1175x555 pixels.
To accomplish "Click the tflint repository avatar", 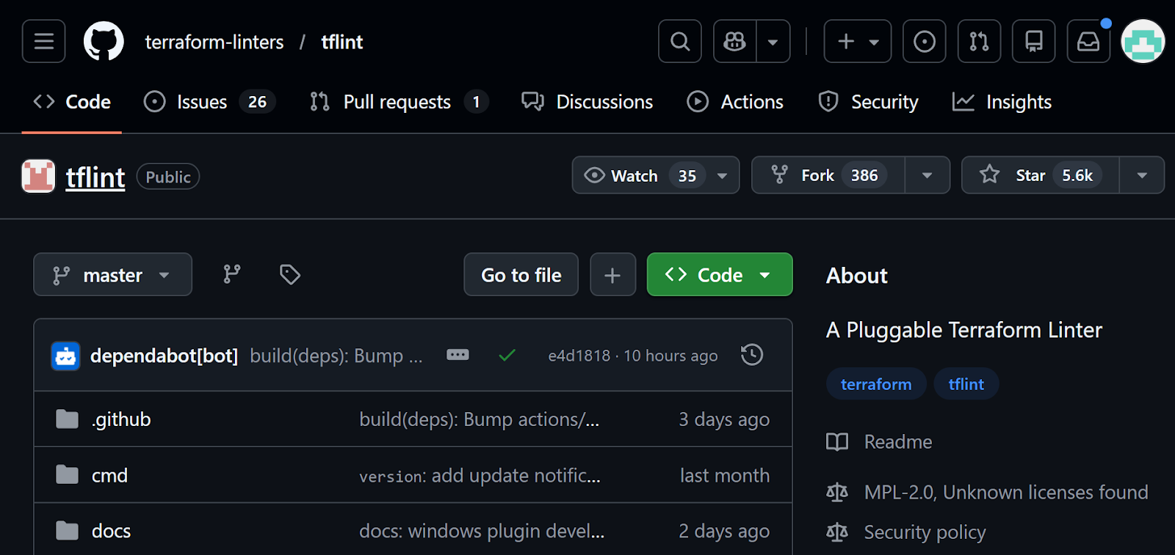I will (x=38, y=177).
